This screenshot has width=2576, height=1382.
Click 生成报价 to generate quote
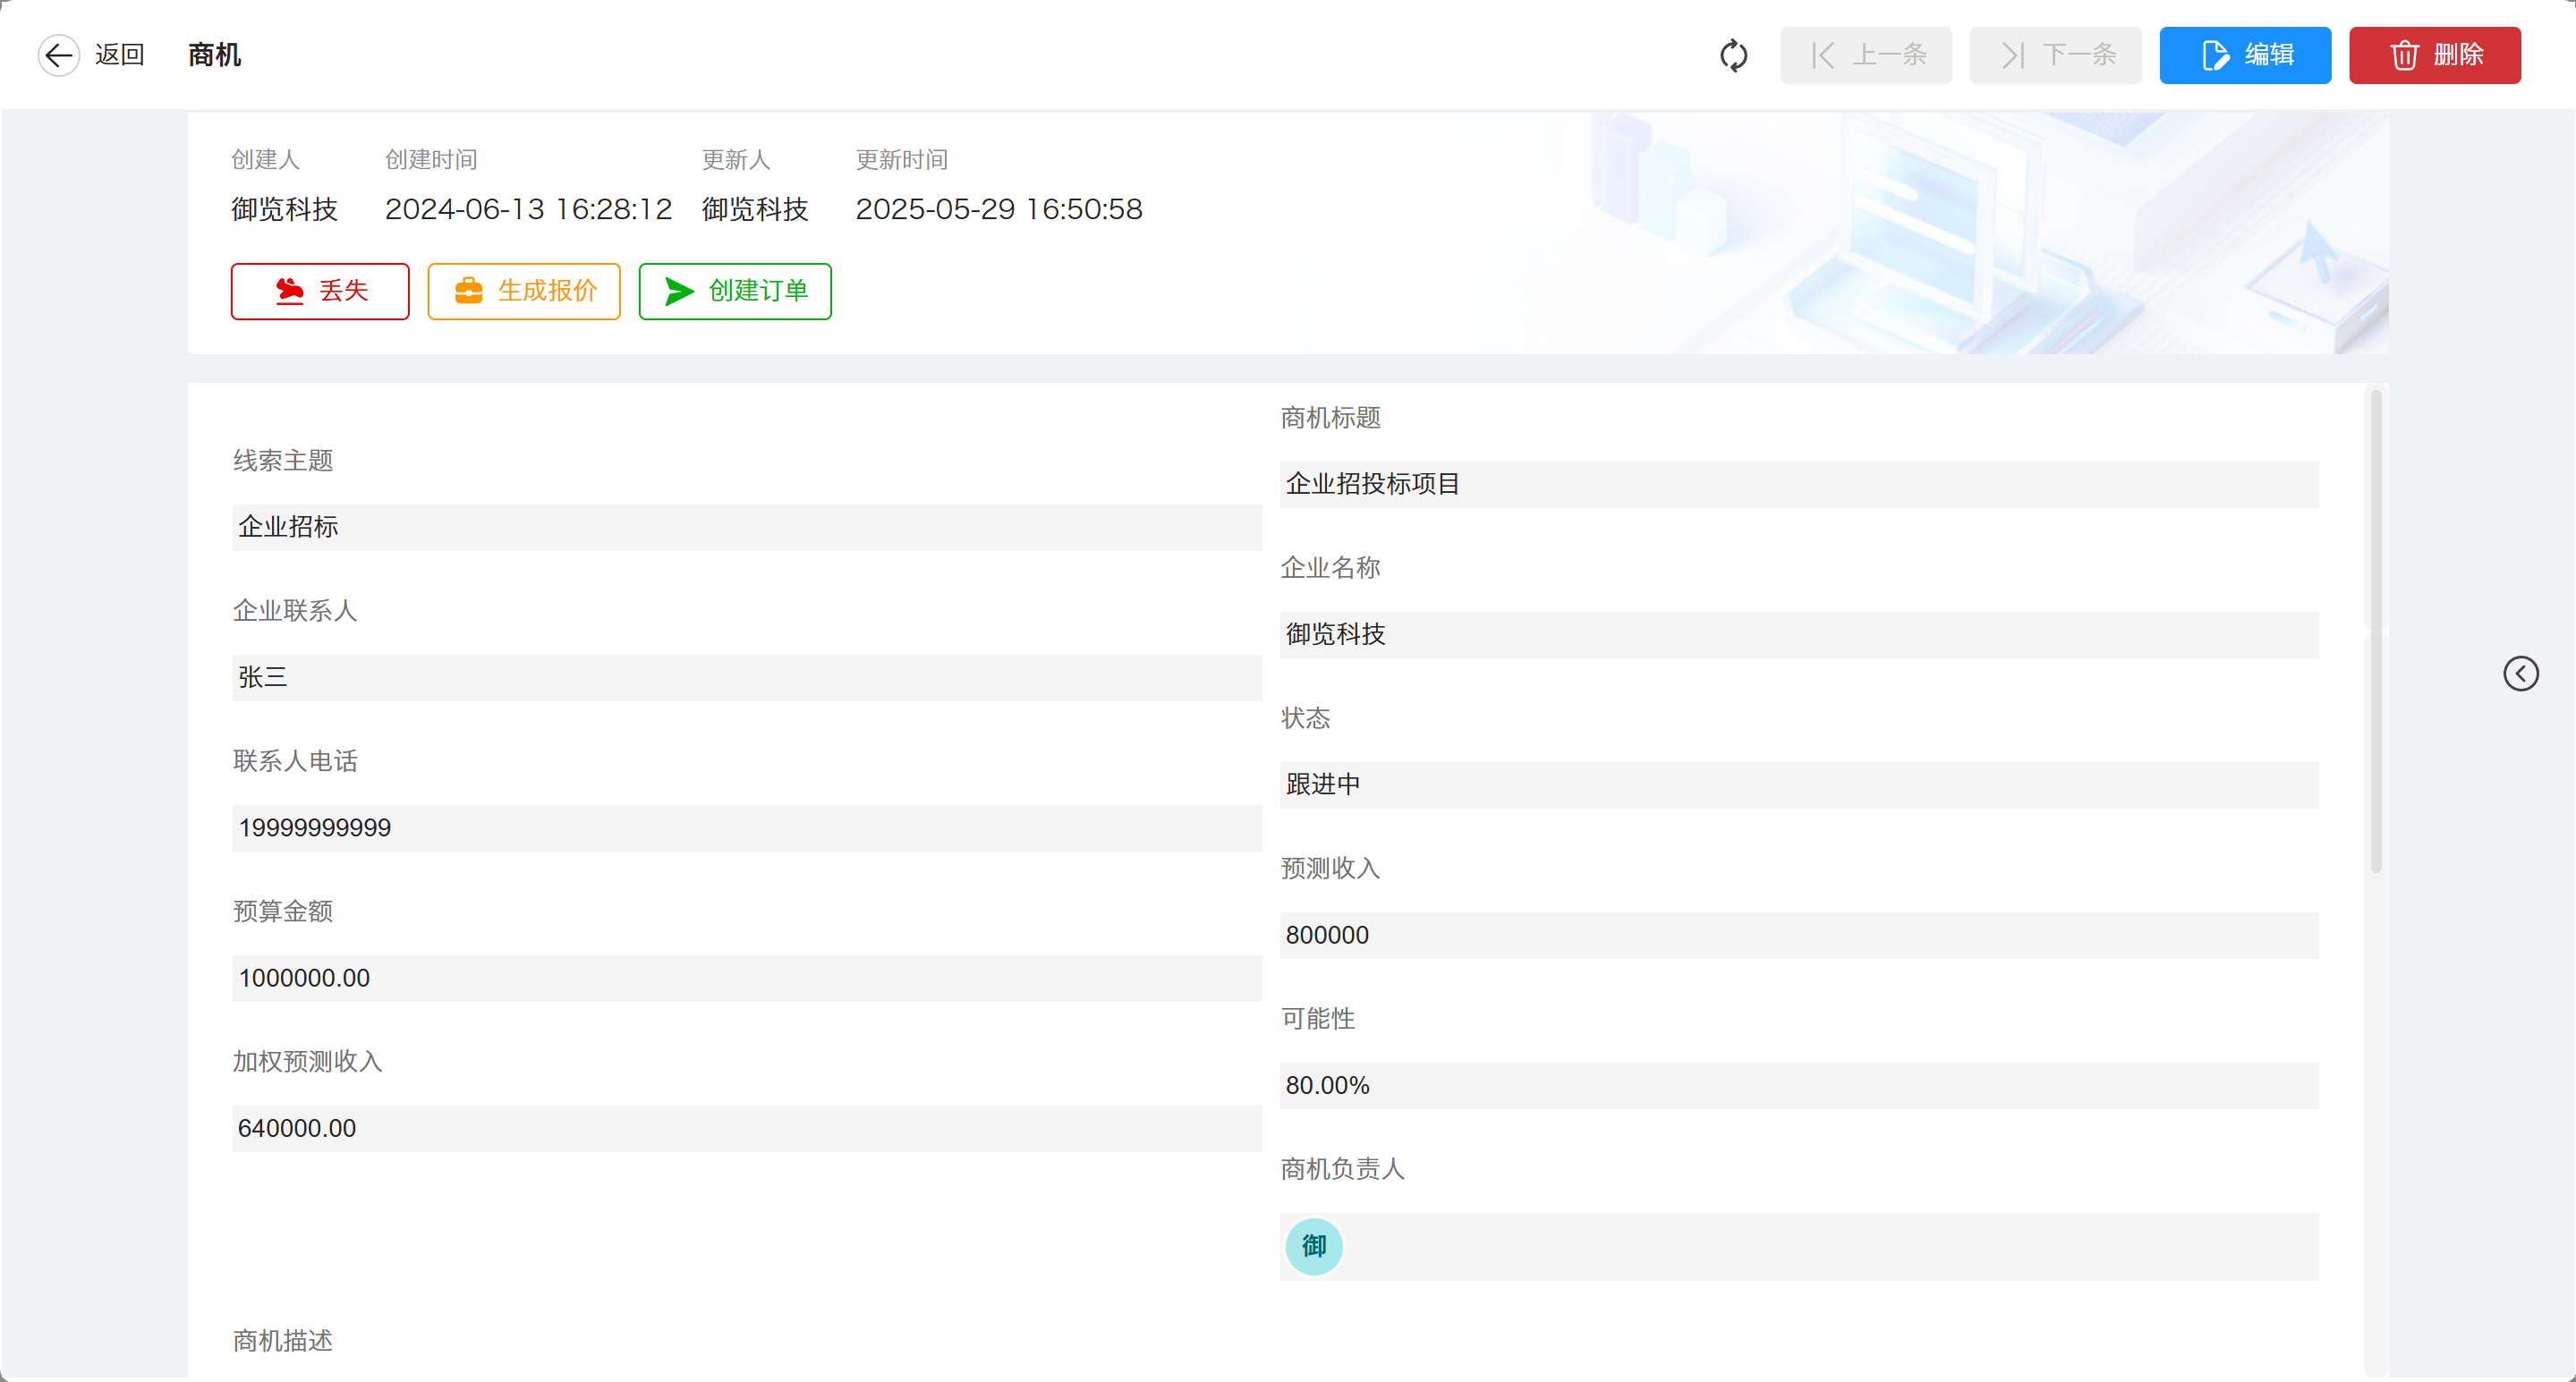coord(524,291)
